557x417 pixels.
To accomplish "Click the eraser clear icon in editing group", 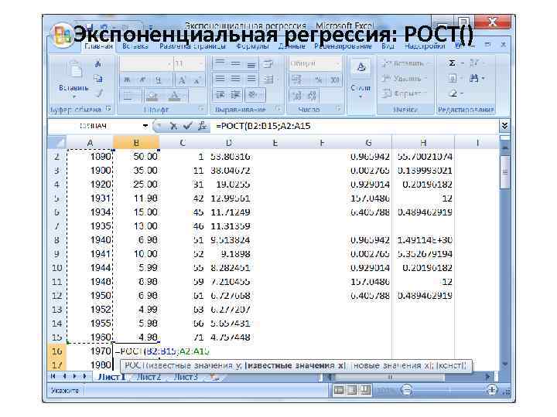I will [453, 93].
